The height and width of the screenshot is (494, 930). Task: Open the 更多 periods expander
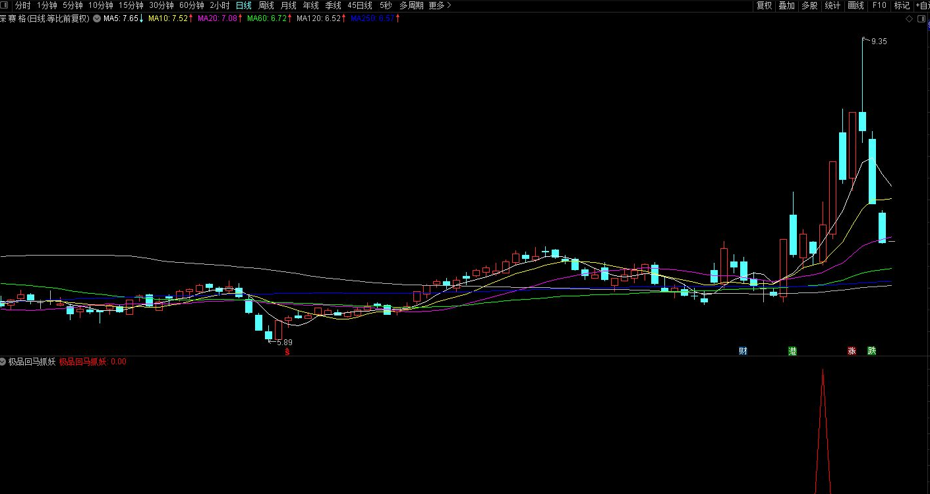440,5
